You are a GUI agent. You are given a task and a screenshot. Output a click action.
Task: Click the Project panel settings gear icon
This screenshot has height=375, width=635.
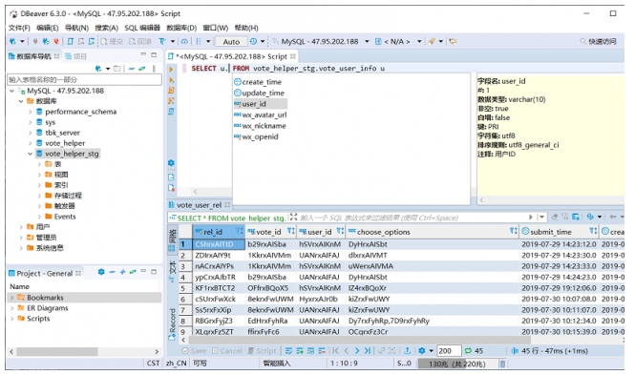(x=101, y=272)
